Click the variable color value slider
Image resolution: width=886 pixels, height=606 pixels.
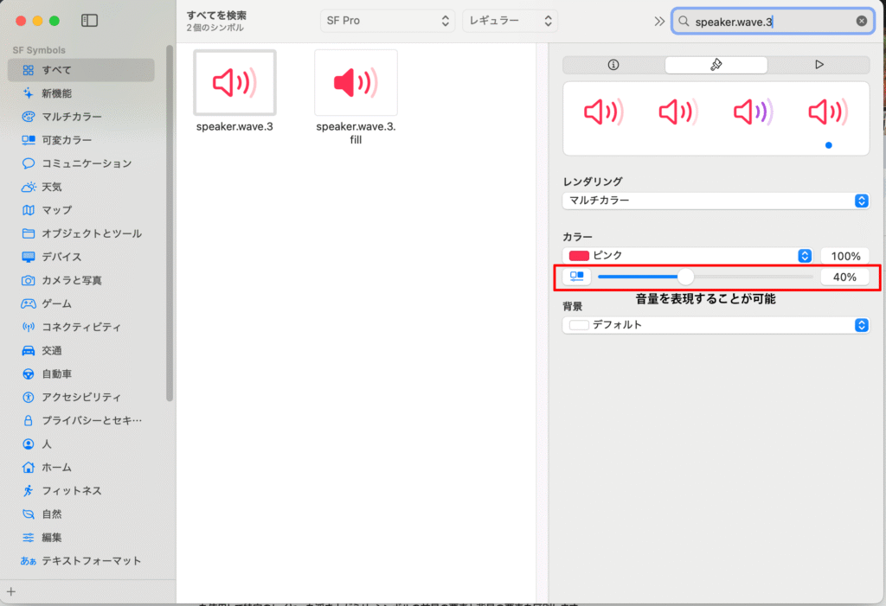705,277
